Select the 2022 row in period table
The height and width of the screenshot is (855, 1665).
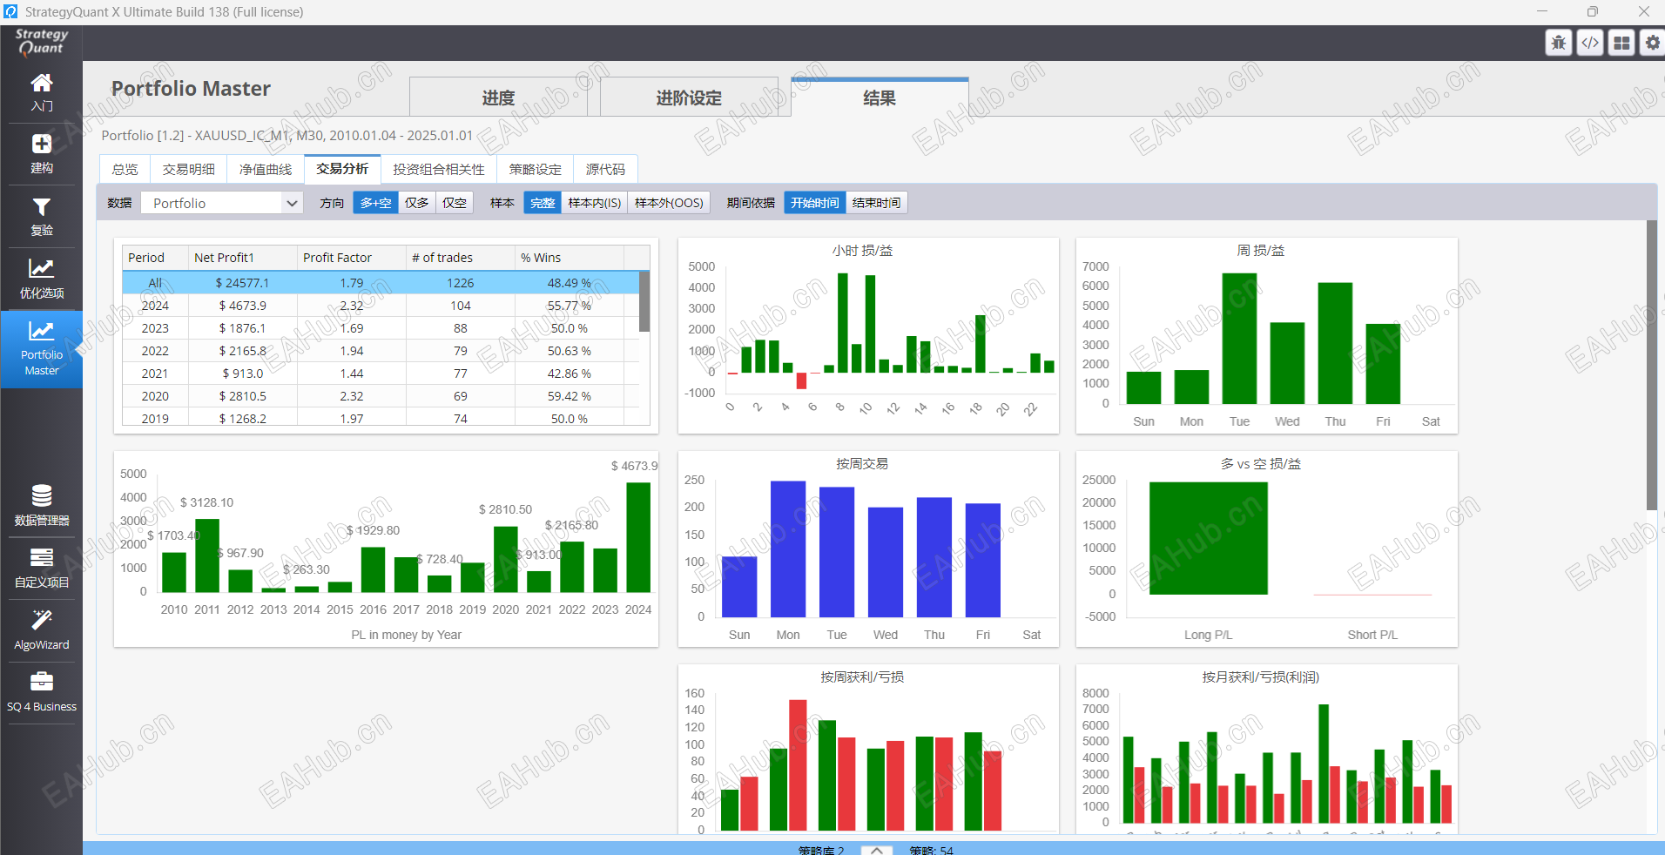click(x=381, y=351)
